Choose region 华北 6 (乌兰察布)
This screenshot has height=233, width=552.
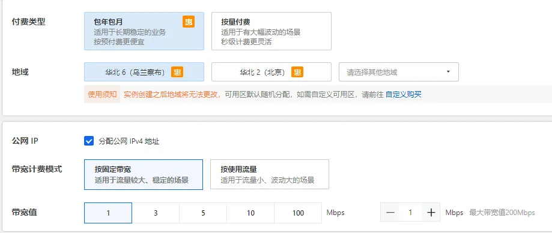coord(144,72)
